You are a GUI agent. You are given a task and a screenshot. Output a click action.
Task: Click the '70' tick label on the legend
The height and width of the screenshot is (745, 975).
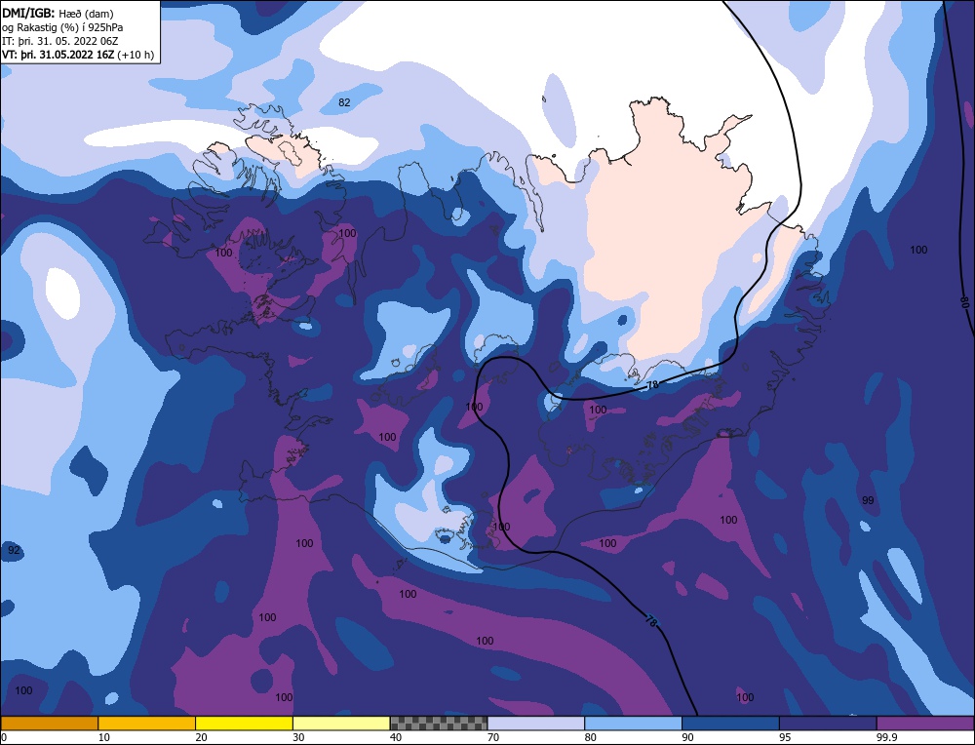click(x=493, y=737)
